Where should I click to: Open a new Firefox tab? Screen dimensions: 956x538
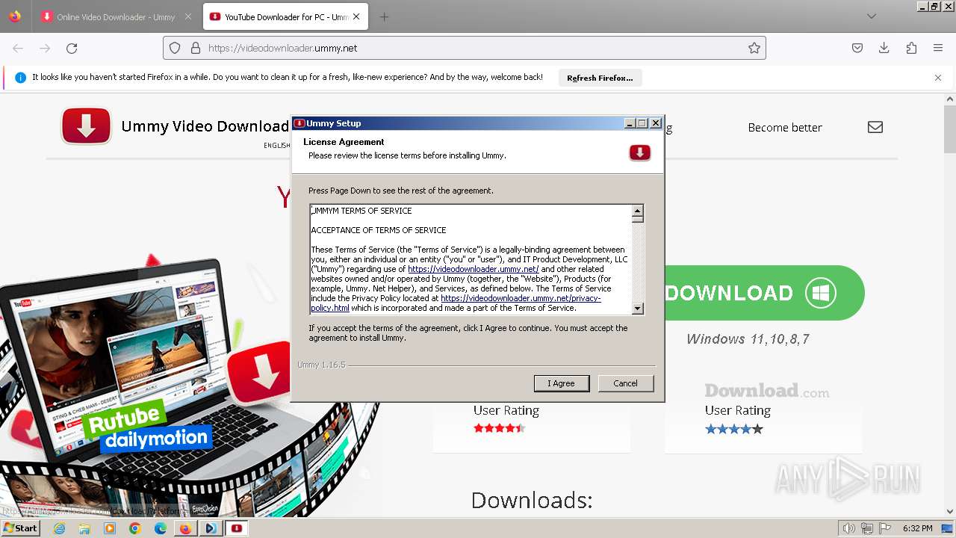pos(384,16)
